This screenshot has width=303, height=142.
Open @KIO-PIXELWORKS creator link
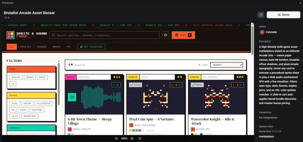pyautogui.click(x=145, y=125)
